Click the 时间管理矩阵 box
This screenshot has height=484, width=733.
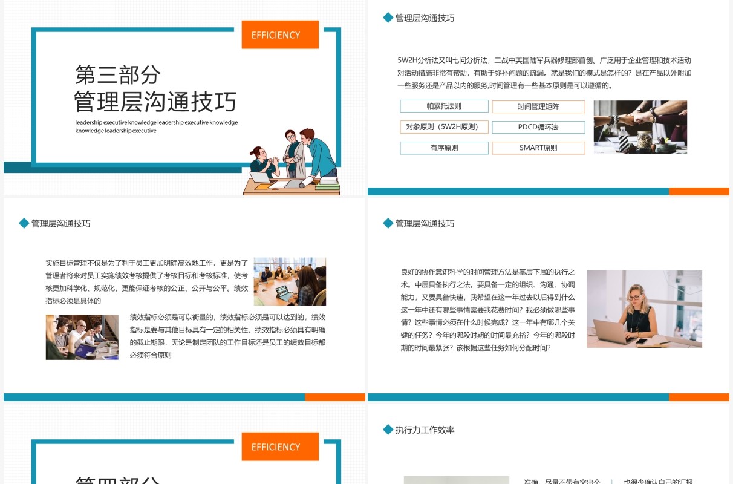pos(538,106)
